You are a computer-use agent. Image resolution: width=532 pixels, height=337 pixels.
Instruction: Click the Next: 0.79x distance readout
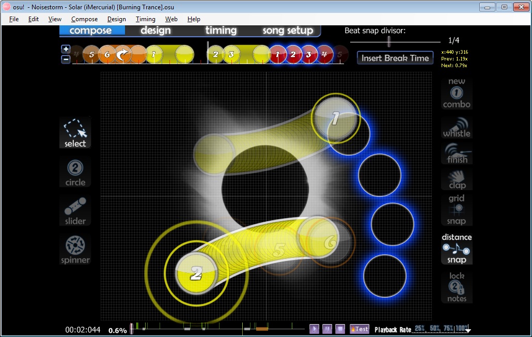click(454, 65)
